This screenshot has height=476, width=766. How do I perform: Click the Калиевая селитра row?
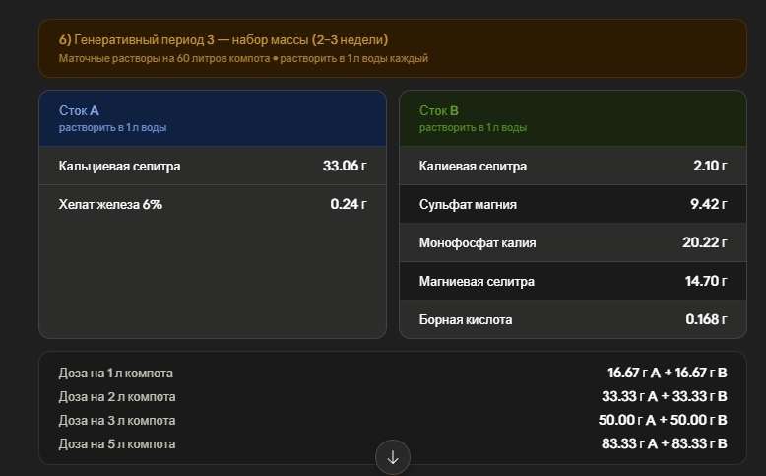pyautogui.click(x=573, y=166)
